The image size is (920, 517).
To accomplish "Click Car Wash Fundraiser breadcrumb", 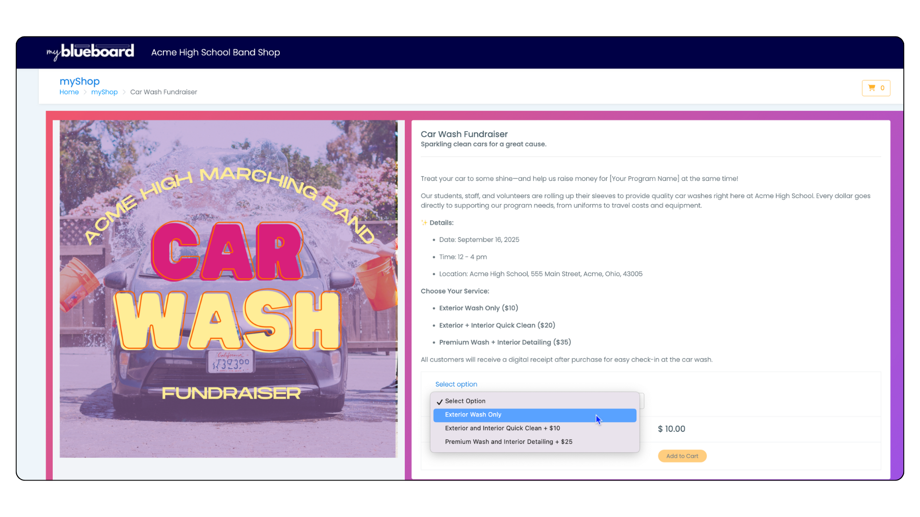I will pyautogui.click(x=163, y=92).
